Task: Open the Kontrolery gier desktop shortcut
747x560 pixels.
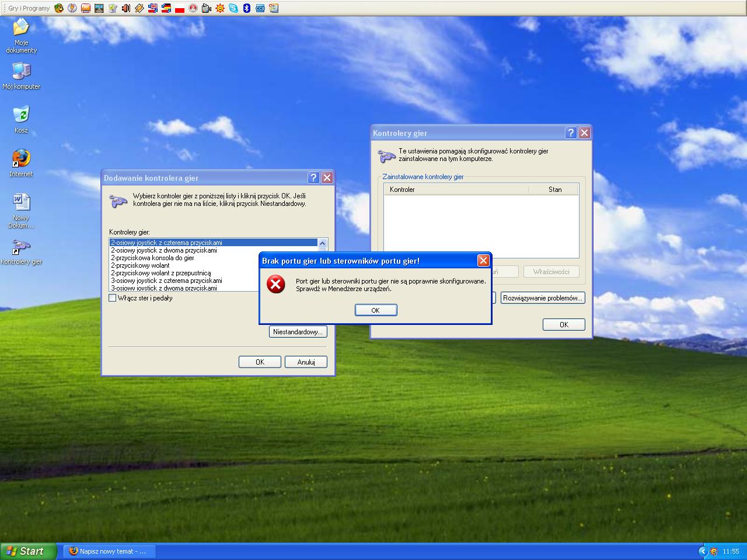Action: 21,251
